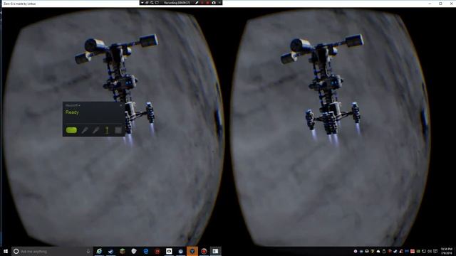Open the Windows Start menu

6,251
